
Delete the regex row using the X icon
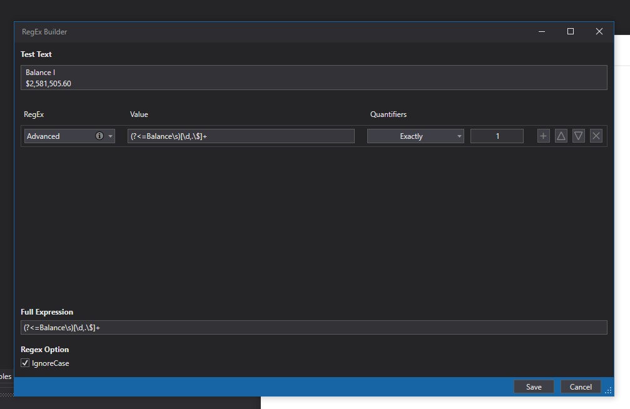(x=596, y=136)
